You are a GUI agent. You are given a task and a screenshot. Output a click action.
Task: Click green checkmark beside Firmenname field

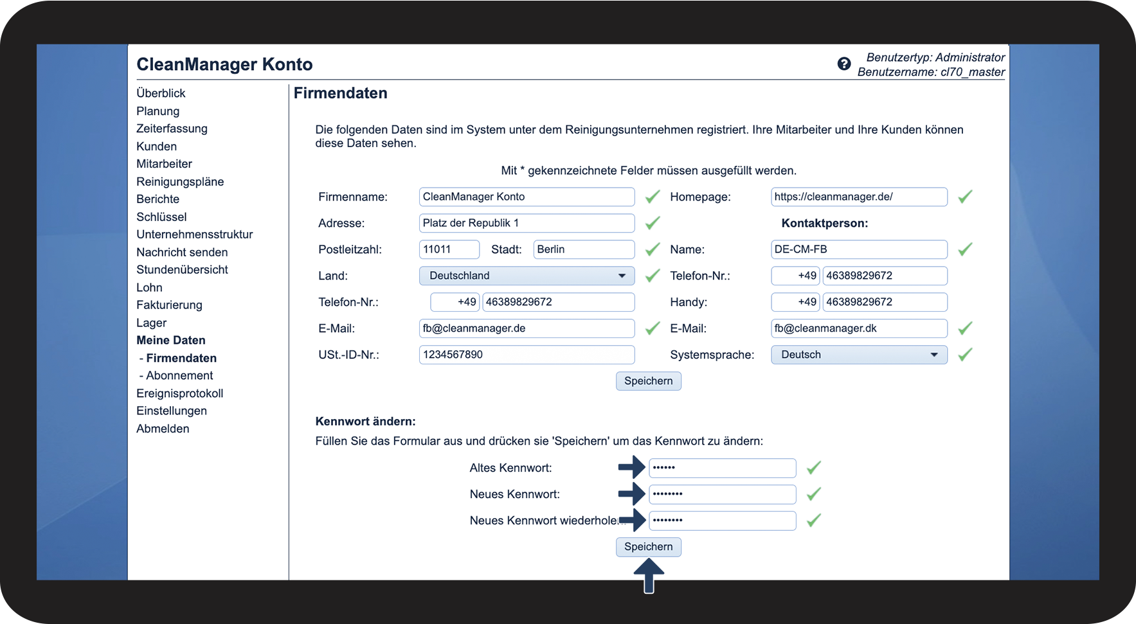[653, 197]
